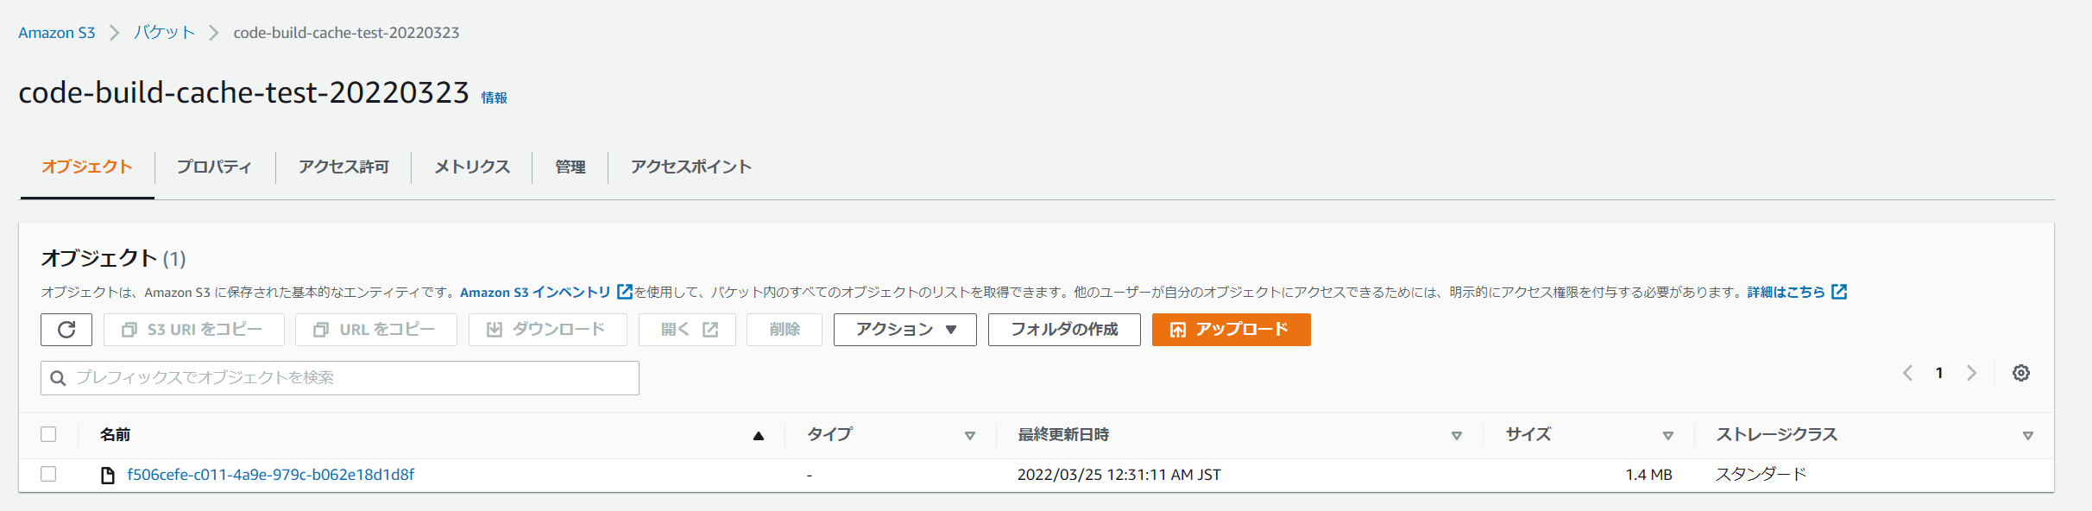Click the 開く button
Viewport: 2092px width, 511px height.
pos(687,330)
